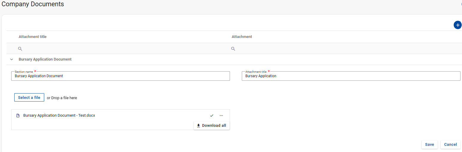Screen dimensions: 462x152
Task: Click the green checkmark upload status icon
Action: pos(212,115)
